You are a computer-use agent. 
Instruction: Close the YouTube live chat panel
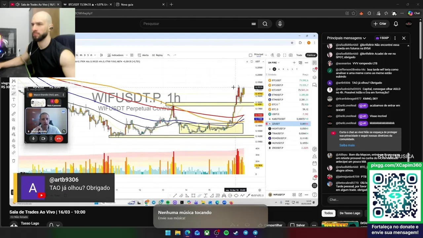point(404,38)
